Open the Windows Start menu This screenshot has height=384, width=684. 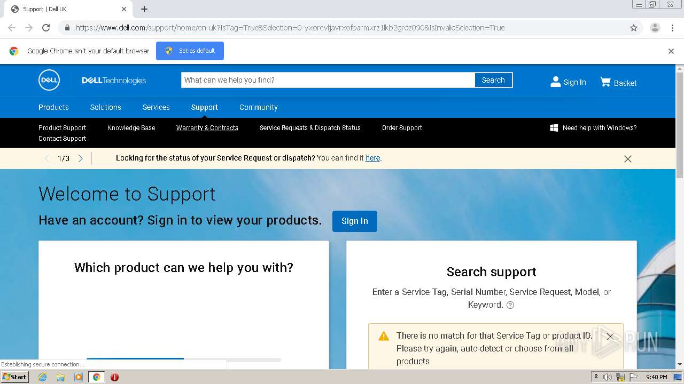tap(14, 377)
